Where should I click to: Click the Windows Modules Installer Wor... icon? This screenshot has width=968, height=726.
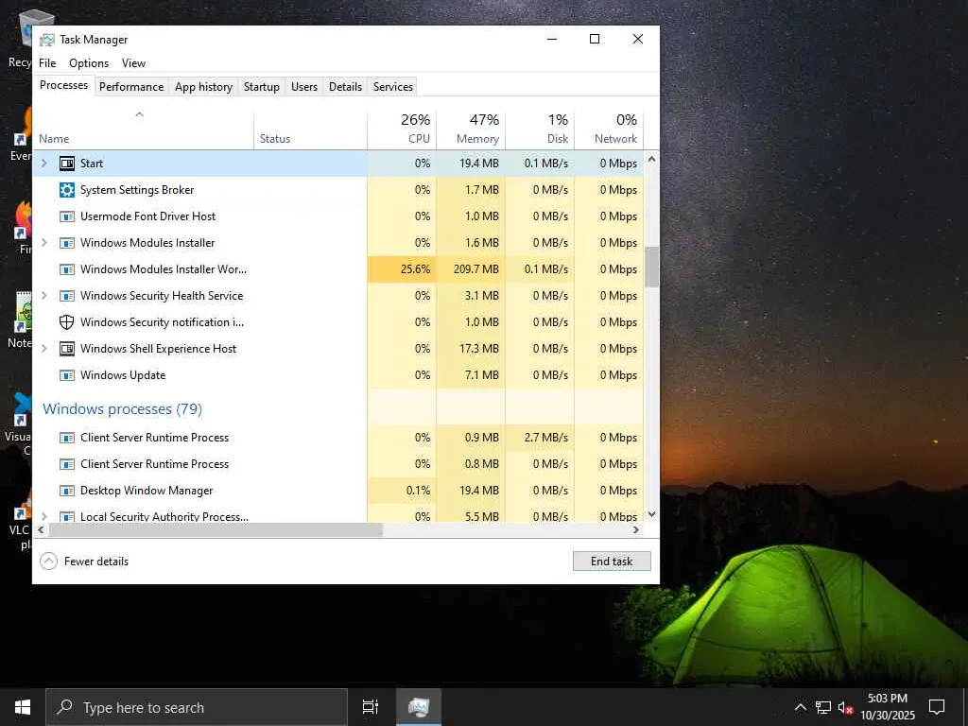[x=67, y=269]
